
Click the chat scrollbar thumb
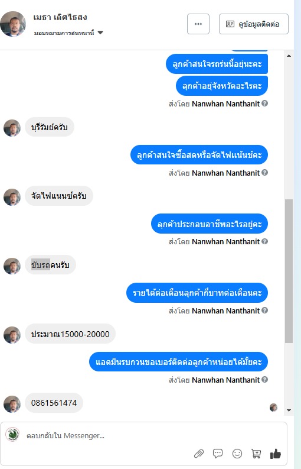(289, 271)
